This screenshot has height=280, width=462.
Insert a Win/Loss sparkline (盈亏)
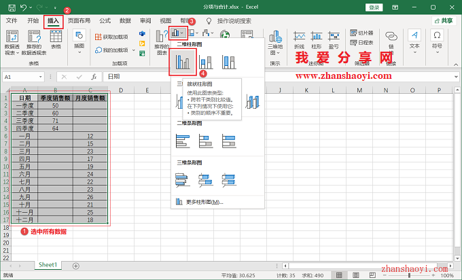[x=334, y=40]
